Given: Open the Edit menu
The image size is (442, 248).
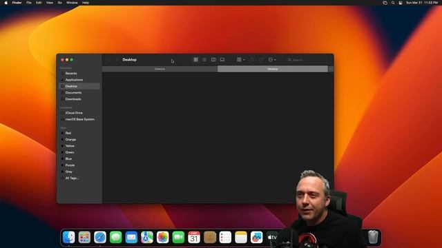Looking at the screenshot, I should click(x=39, y=3).
